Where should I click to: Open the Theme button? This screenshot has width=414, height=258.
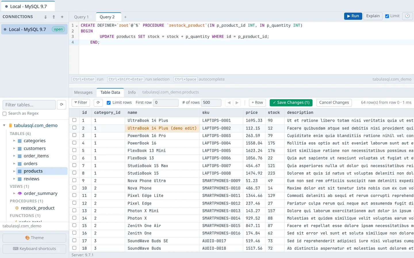tap(34, 238)
